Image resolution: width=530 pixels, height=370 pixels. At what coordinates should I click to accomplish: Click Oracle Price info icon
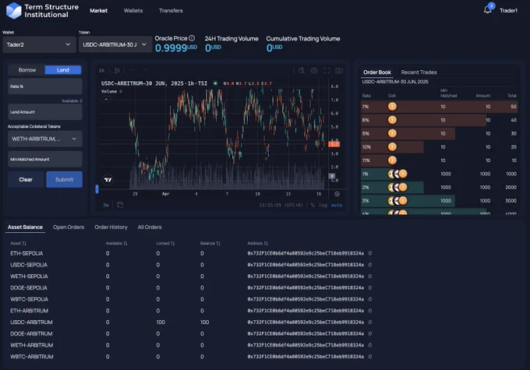click(x=192, y=38)
